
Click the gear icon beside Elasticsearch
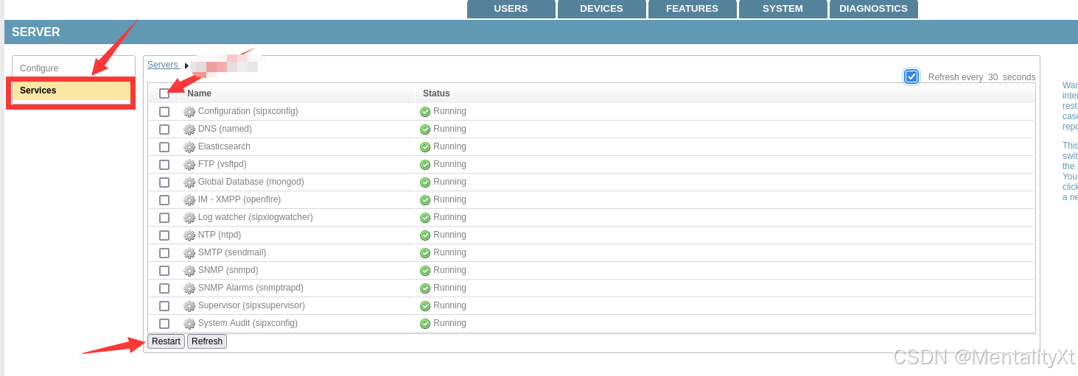click(x=189, y=147)
